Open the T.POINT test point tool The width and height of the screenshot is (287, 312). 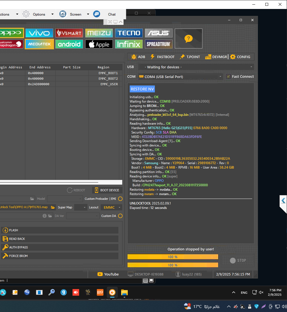coord(190,57)
